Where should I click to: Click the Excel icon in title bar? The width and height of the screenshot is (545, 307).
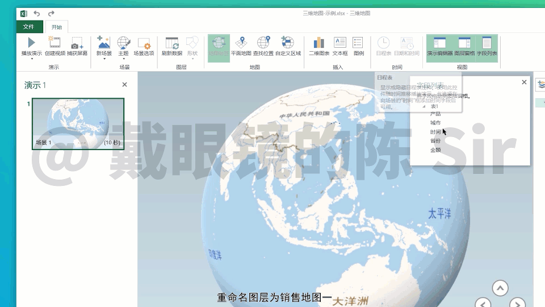pyautogui.click(x=24, y=14)
